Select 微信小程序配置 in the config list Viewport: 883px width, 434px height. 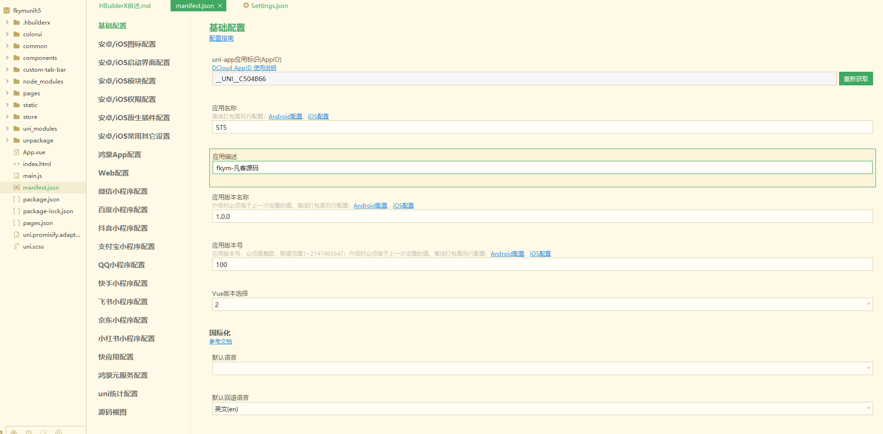point(122,191)
